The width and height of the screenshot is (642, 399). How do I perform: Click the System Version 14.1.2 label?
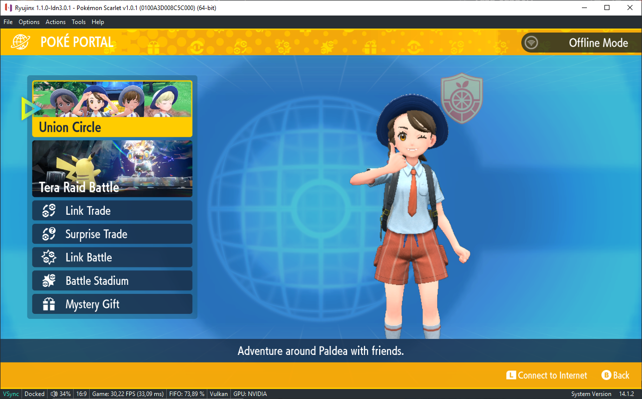(x=602, y=394)
